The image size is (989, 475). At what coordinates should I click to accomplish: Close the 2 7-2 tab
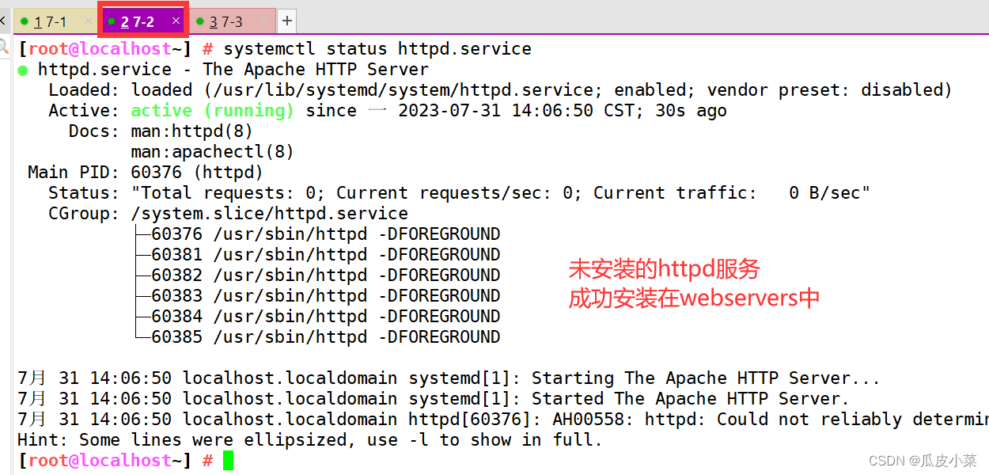(176, 21)
